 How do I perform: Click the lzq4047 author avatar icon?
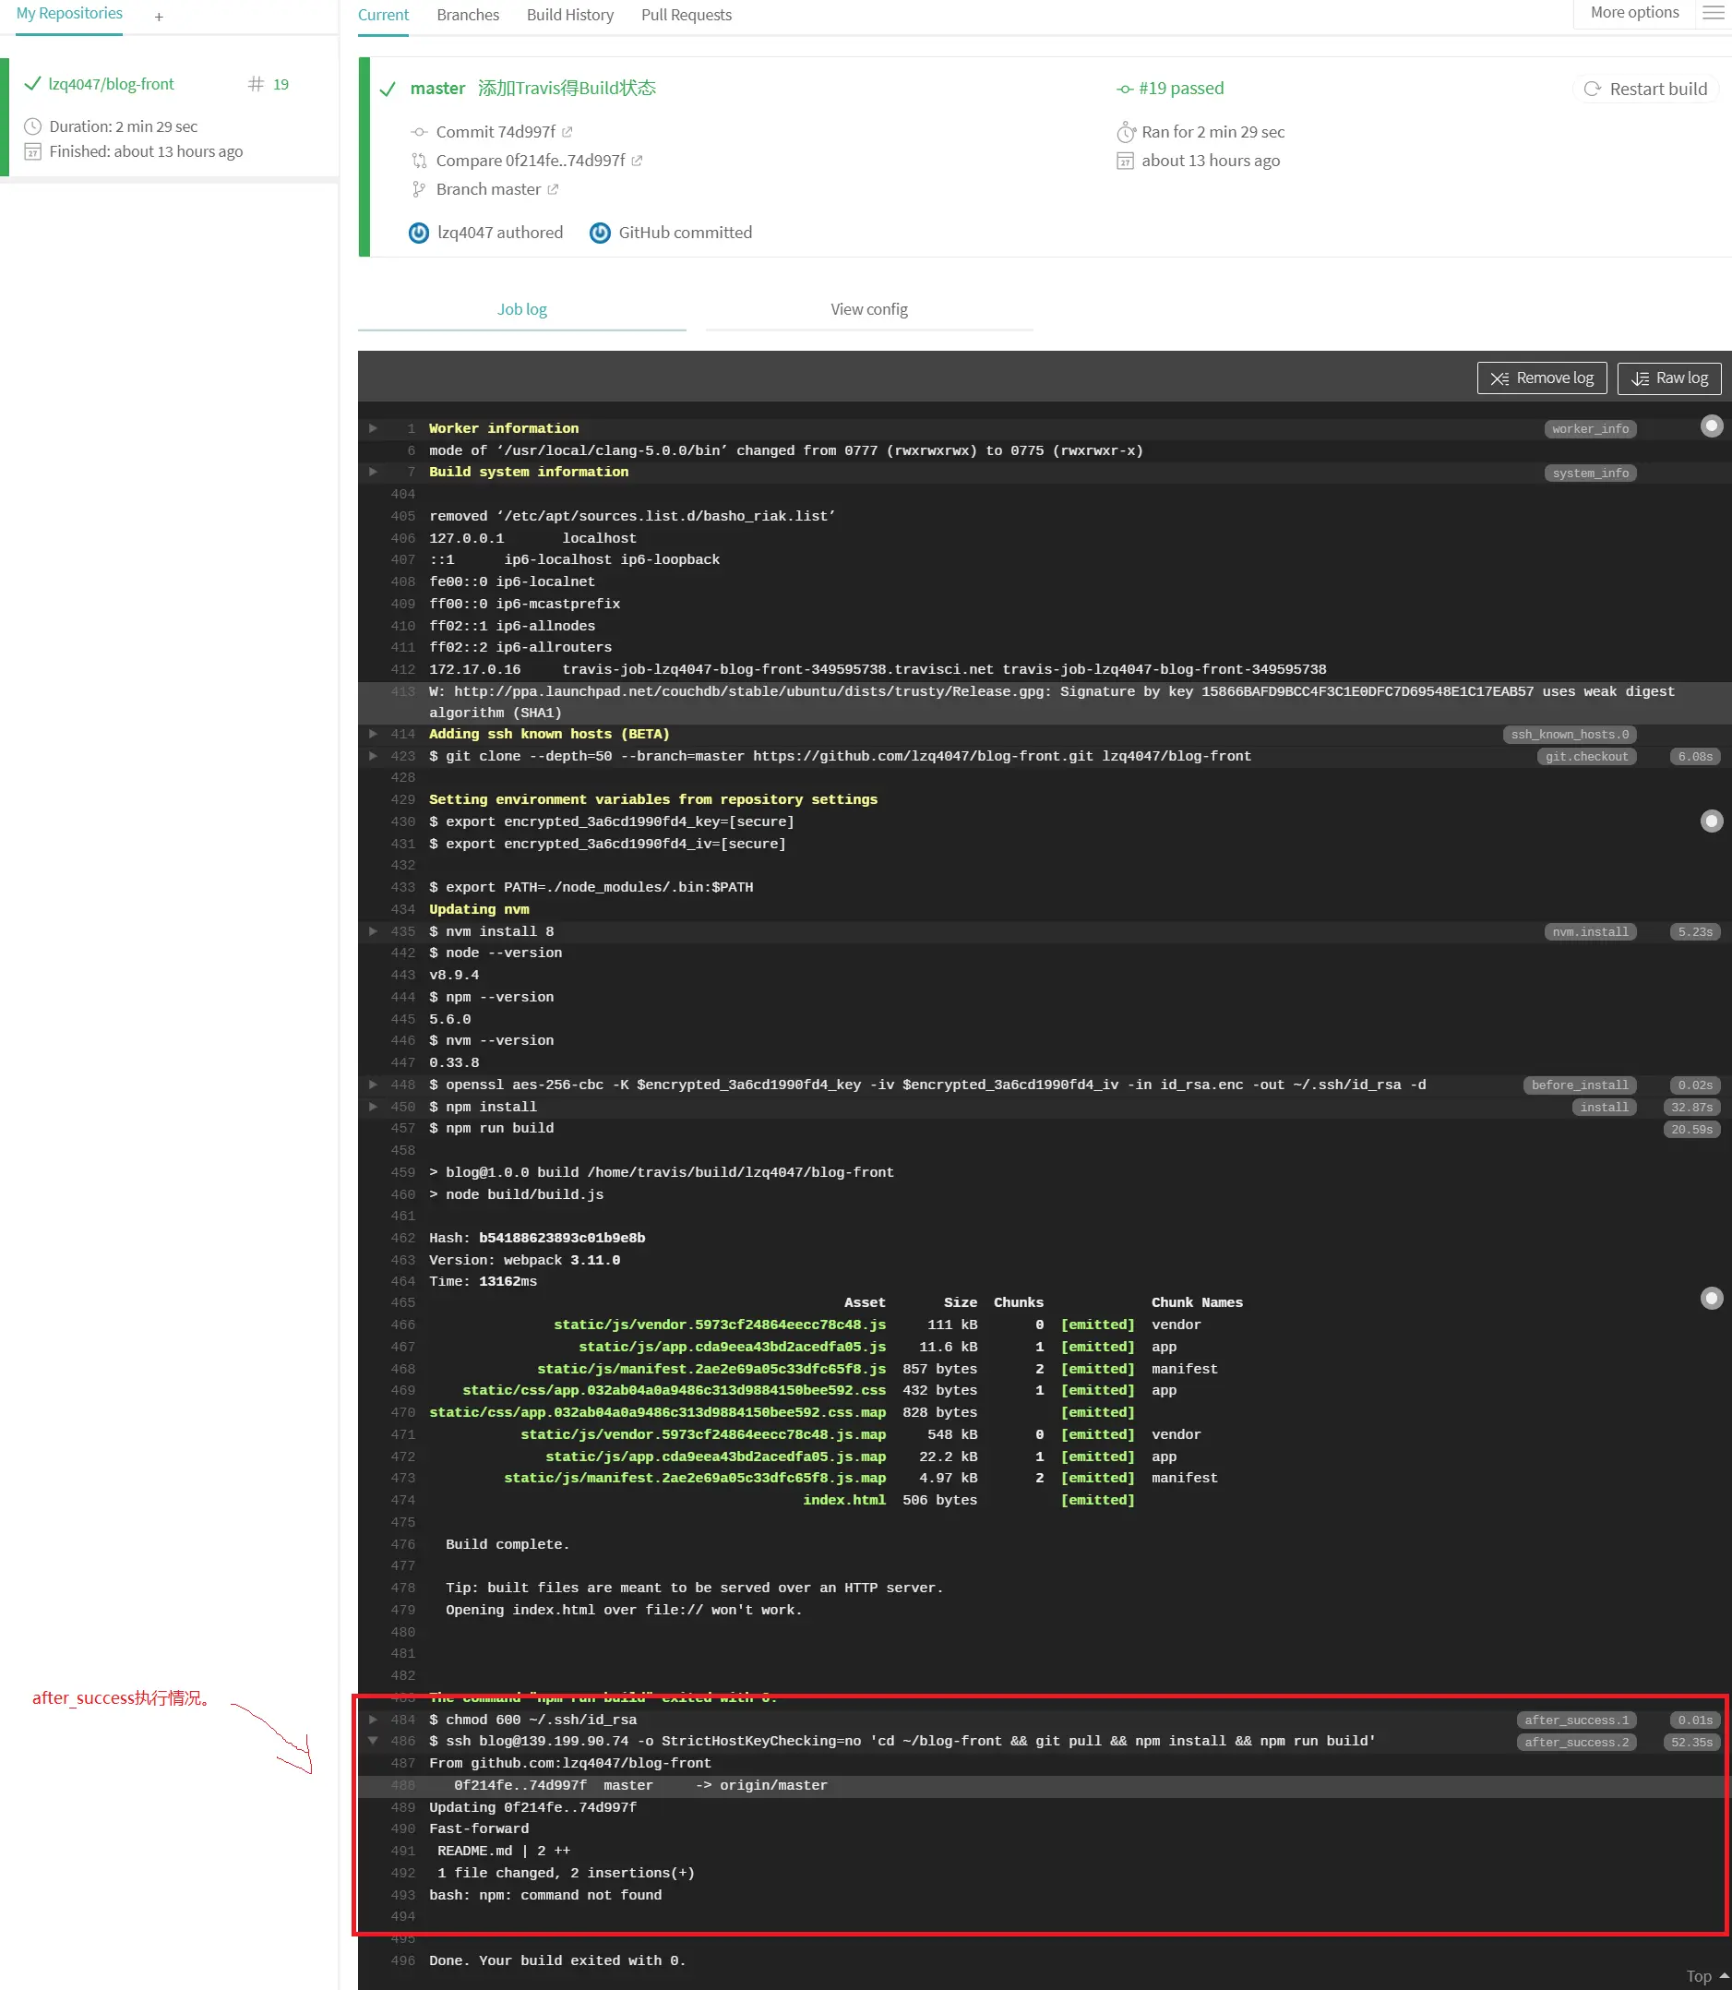(x=419, y=233)
